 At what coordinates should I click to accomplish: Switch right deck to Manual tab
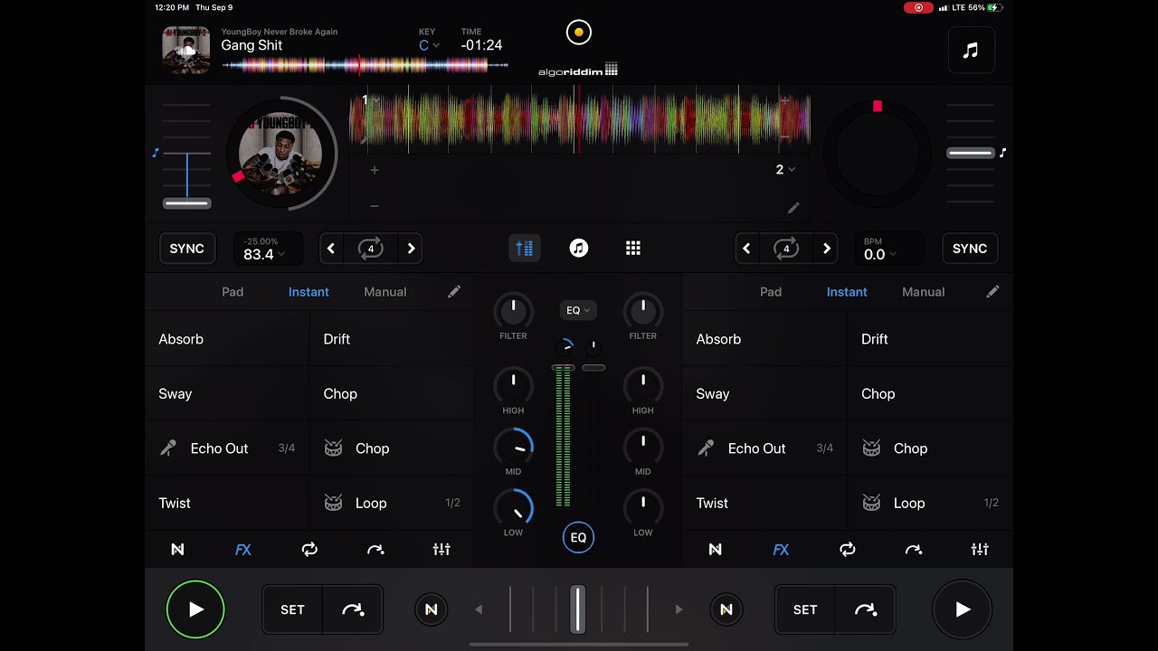tap(924, 292)
